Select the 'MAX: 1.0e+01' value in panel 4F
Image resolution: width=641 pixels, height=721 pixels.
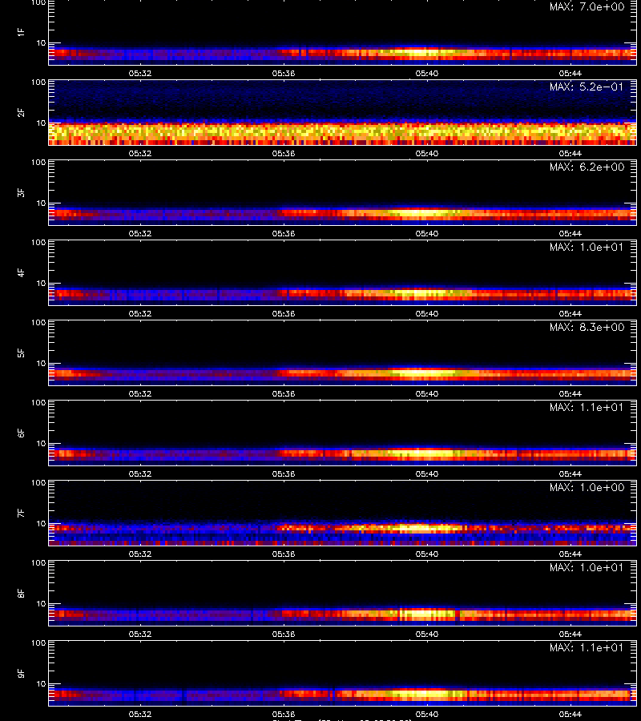(x=587, y=247)
